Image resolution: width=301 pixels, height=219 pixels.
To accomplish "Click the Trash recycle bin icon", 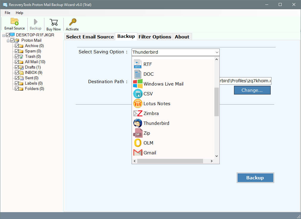I will click(21, 57).
